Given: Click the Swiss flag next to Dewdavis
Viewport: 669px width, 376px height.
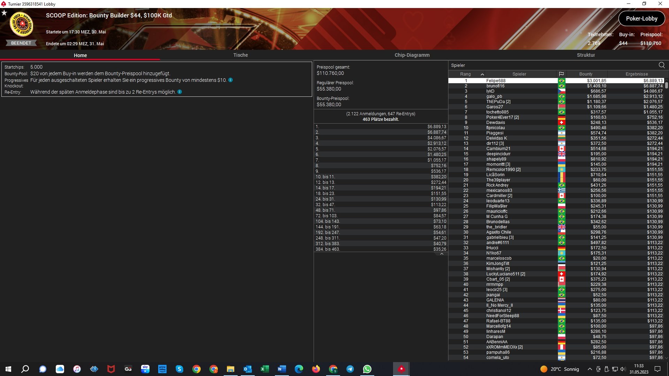Looking at the screenshot, I should click(x=561, y=123).
